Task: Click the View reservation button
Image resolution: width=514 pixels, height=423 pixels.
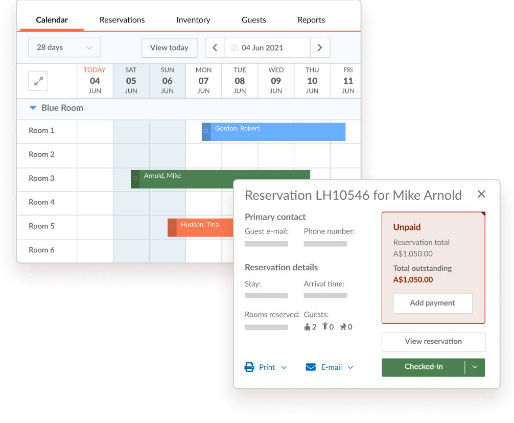Action: (x=433, y=342)
